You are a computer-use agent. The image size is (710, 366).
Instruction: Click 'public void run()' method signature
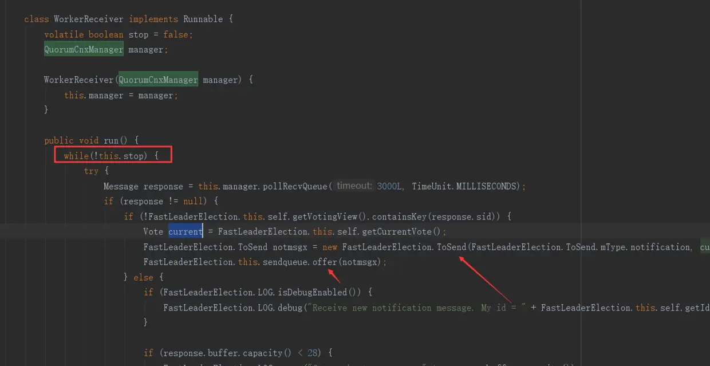(88, 140)
